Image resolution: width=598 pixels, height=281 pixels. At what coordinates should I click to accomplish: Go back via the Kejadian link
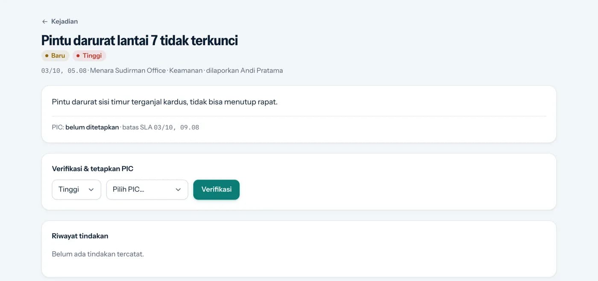(x=60, y=21)
